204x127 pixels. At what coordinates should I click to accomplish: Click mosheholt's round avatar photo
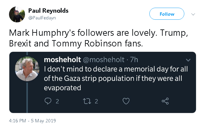pos(27,69)
